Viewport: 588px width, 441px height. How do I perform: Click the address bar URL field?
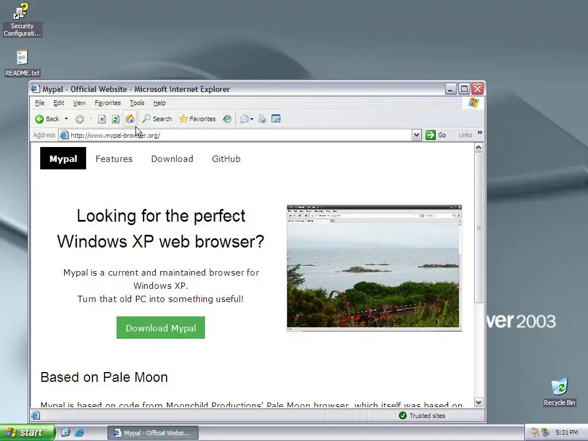click(240, 136)
